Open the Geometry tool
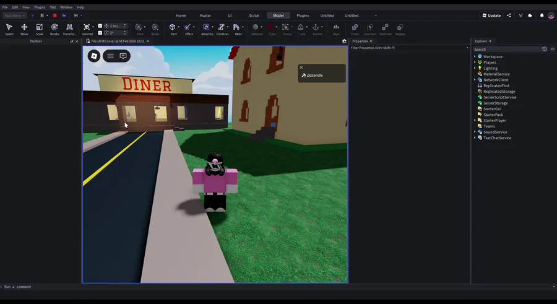Image resolution: width=557 pixels, height=304 pixels. tap(87, 29)
